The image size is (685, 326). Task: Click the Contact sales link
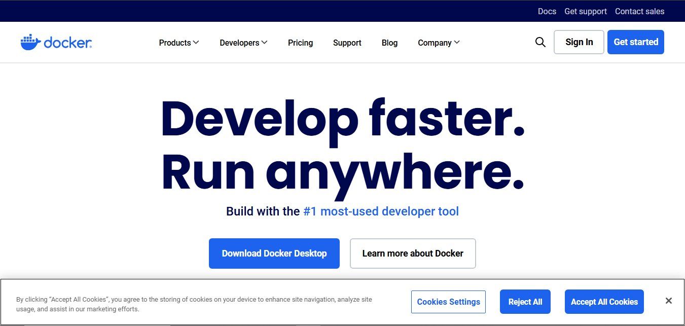point(639,11)
